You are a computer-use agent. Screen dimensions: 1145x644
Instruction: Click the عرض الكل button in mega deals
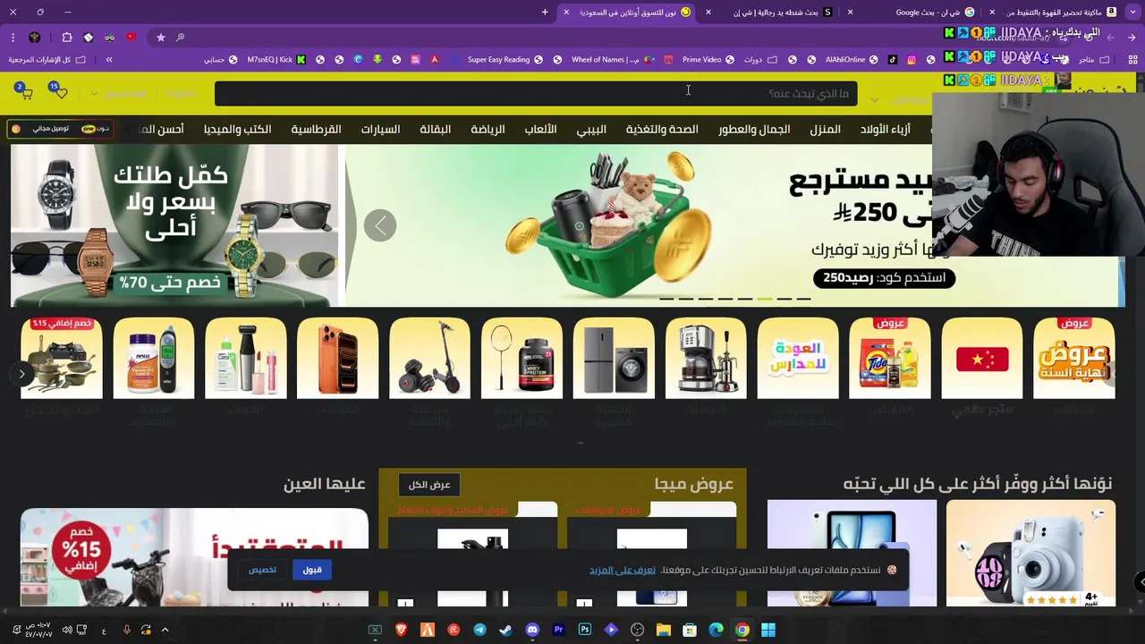(x=429, y=485)
